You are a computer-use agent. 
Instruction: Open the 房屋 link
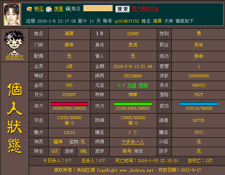(x=58, y=9)
